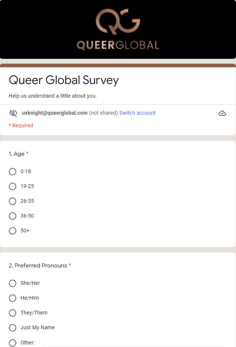Click the cloud saved-draft icon
The height and width of the screenshot is (347, 236).
point(222,113)
